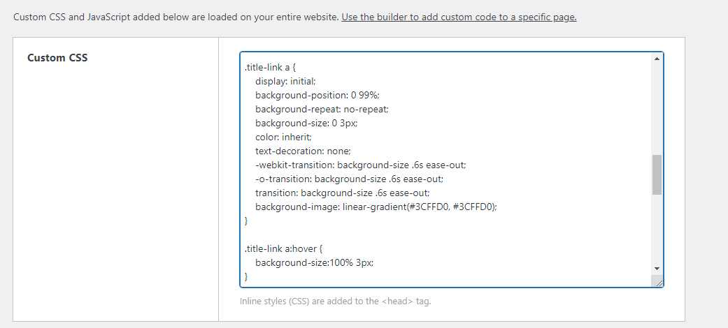Click the text-decoration: none line
728x328 pixels.
click(303, 151)
